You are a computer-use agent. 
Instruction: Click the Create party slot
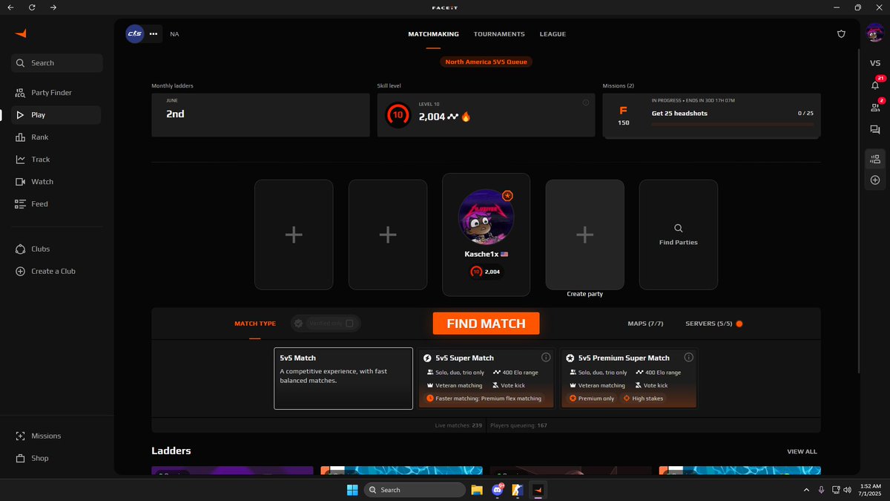coord(584,235)
